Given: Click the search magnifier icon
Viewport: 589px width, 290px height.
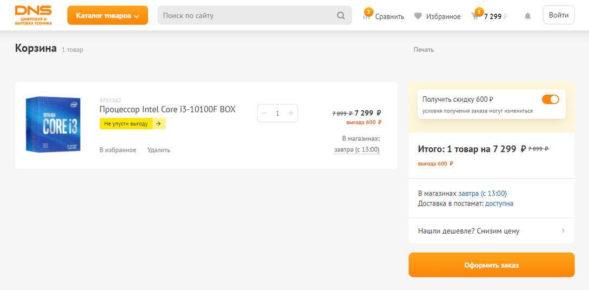Looking at the screenshot, I should click(341, 16).
